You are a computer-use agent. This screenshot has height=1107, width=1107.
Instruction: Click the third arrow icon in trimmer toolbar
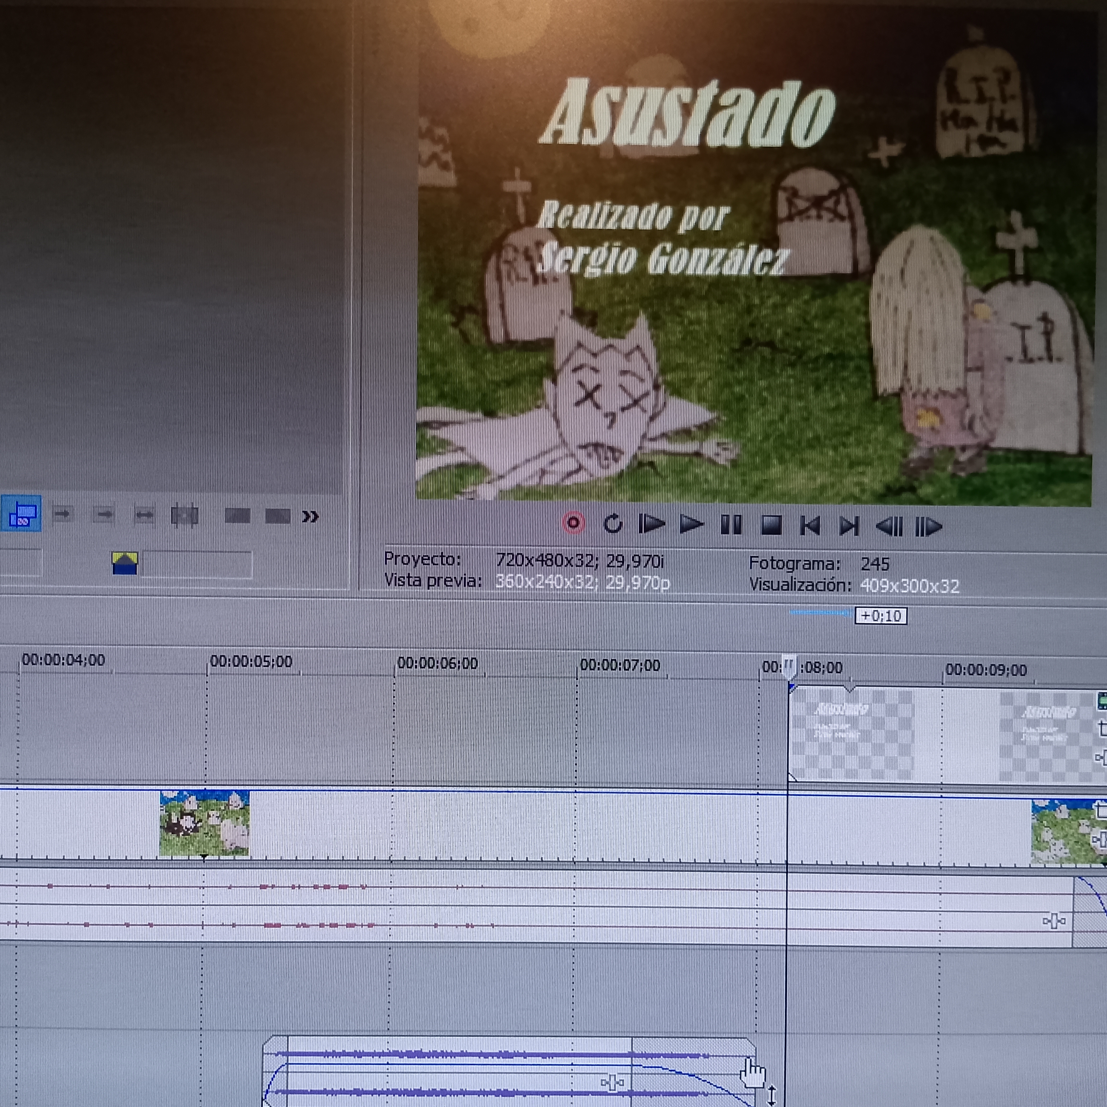(x=144, y=516)
